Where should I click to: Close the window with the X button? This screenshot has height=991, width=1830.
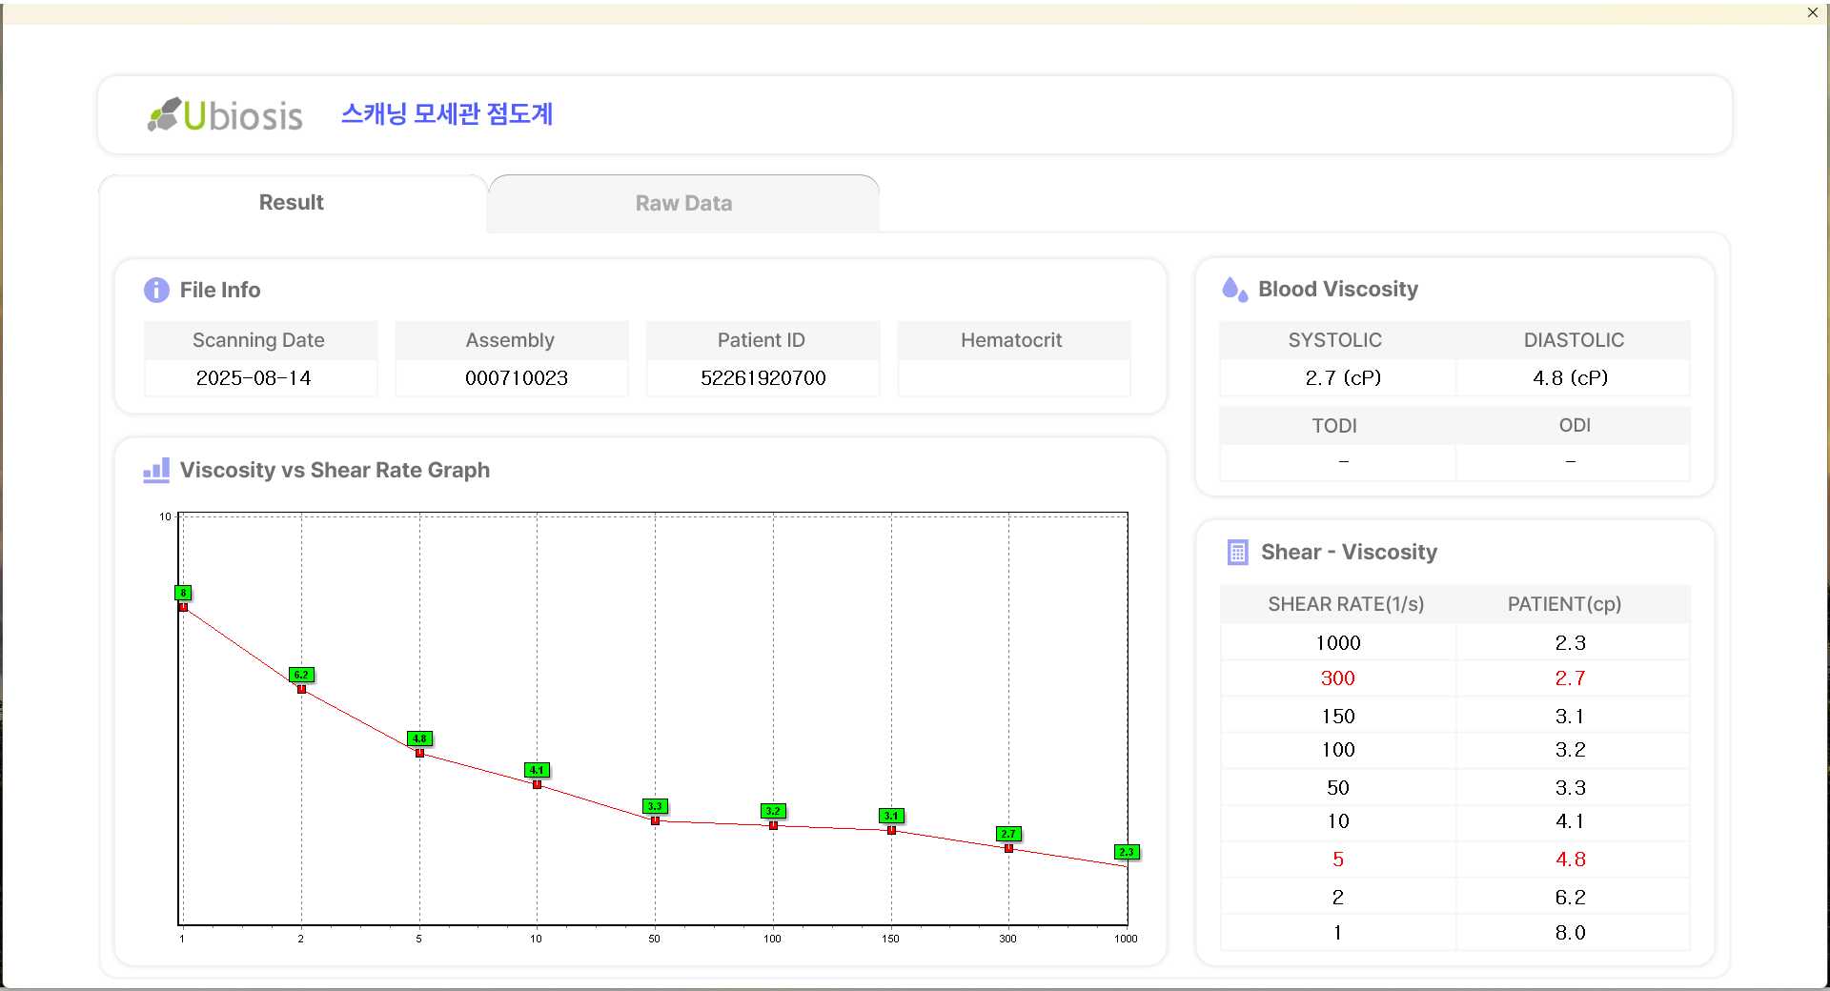(x=1812, y=12)
